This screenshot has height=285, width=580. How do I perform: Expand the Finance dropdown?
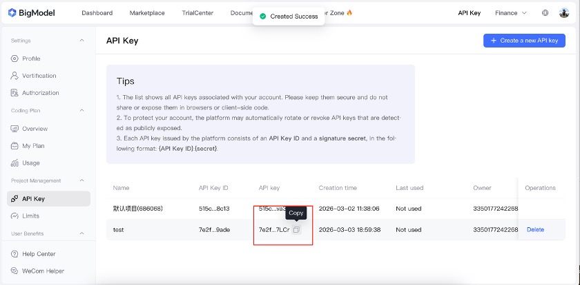click(x=510, y=12)
